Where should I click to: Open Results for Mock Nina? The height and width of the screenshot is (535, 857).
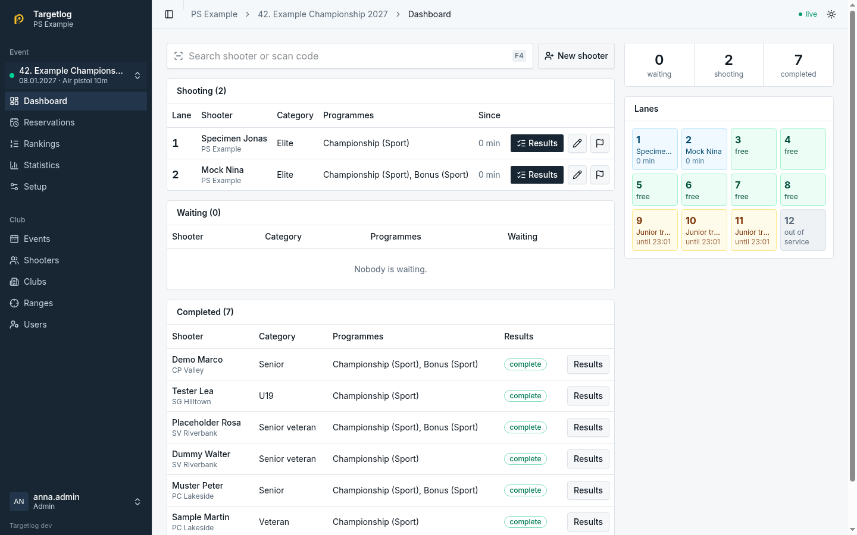click(x=537, y=175)
